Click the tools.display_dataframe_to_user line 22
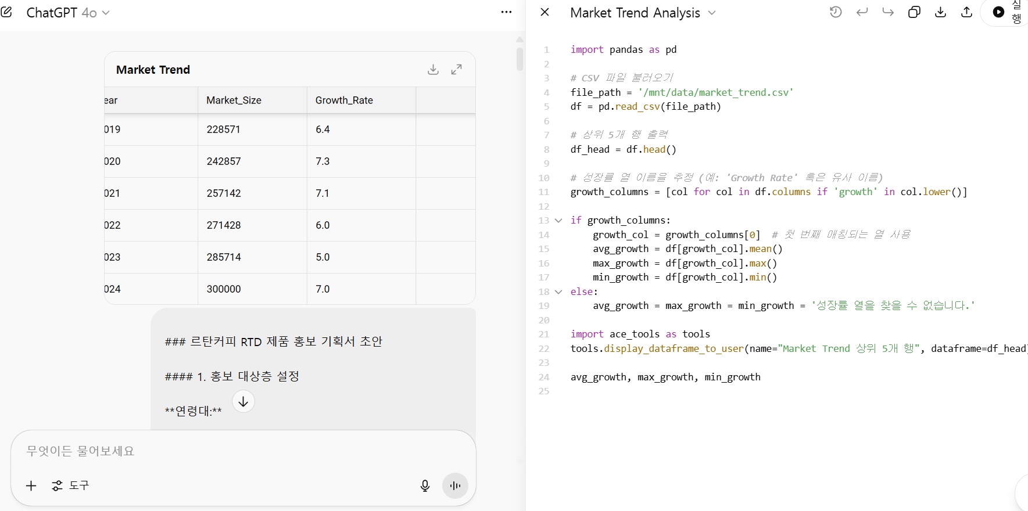The height and width of the screenshot is (511, 1028). coord(799,349)
